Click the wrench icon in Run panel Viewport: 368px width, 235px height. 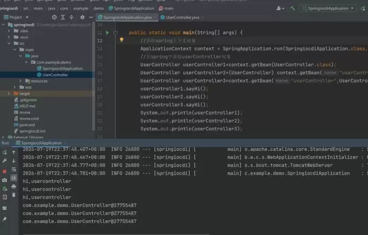click(4, 160)
